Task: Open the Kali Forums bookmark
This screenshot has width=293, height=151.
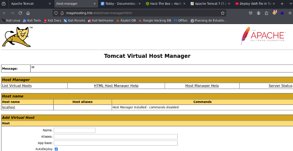Action: point(74,21)
